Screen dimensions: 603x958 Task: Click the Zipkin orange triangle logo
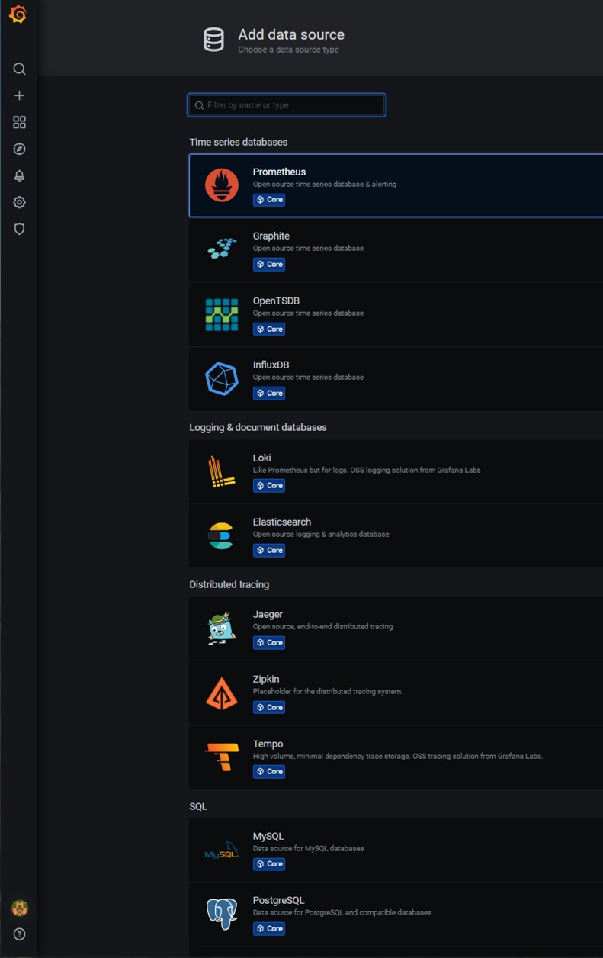222,693
